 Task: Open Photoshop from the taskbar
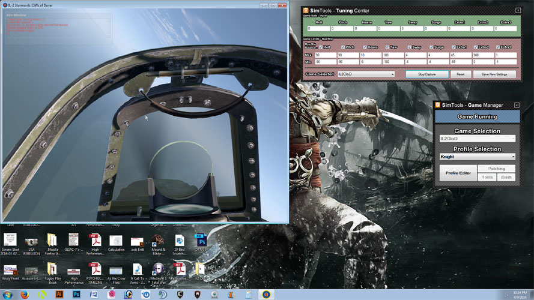(77, 294)
